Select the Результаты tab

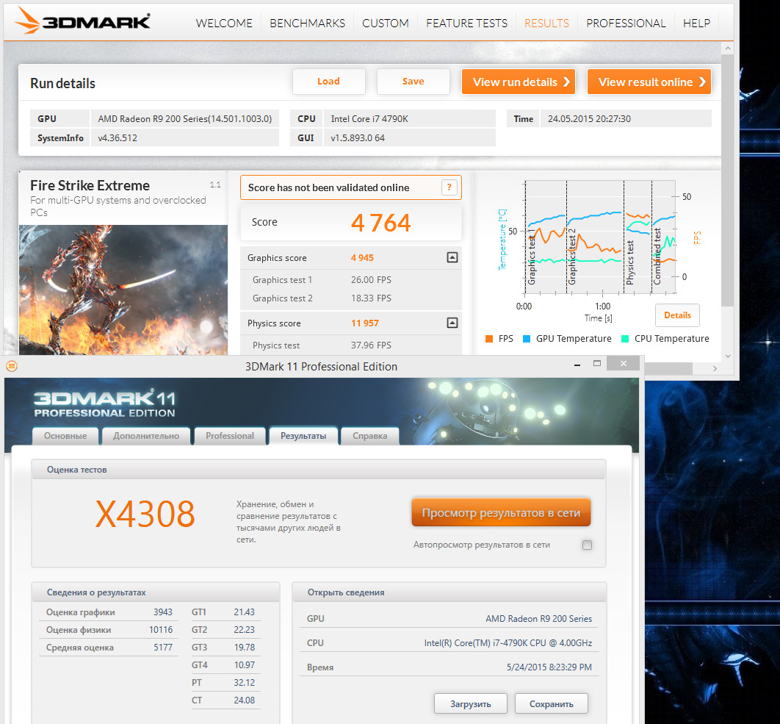[303, 436]
